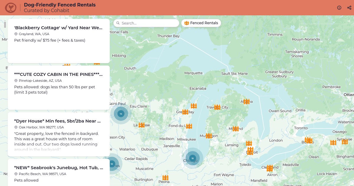Select the fence marker on Alpena
354x186 pixels.
point(247,102)
